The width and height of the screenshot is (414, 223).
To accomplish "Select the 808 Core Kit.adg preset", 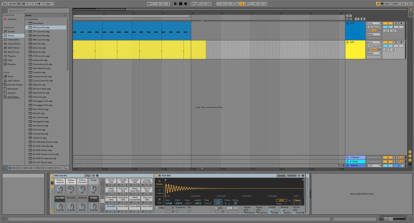I will pos(40,35).
